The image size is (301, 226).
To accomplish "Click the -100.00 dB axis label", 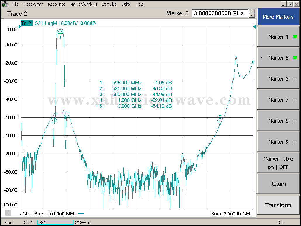I will (10, 205).
